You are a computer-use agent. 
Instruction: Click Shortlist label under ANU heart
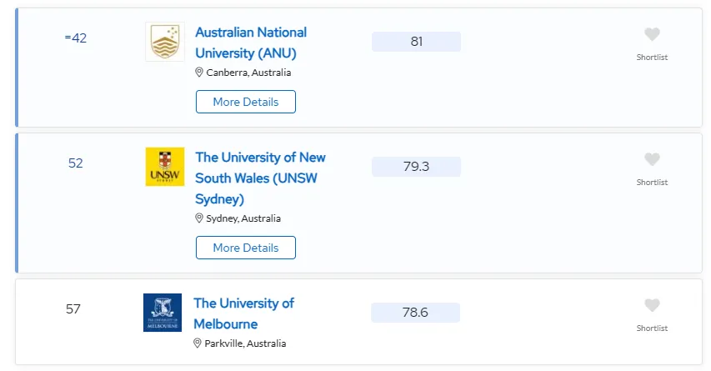coord(652,58)
